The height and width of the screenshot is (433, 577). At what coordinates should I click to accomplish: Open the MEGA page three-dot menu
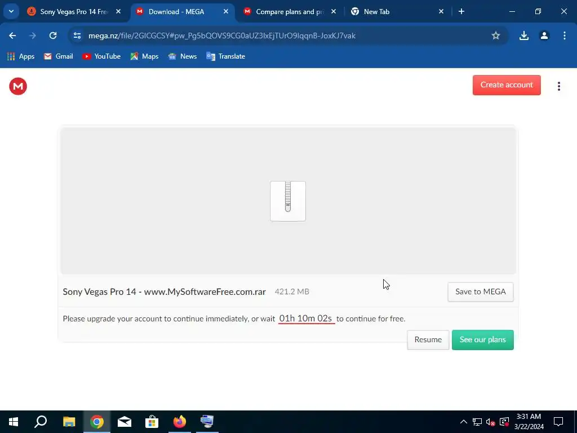558,86
